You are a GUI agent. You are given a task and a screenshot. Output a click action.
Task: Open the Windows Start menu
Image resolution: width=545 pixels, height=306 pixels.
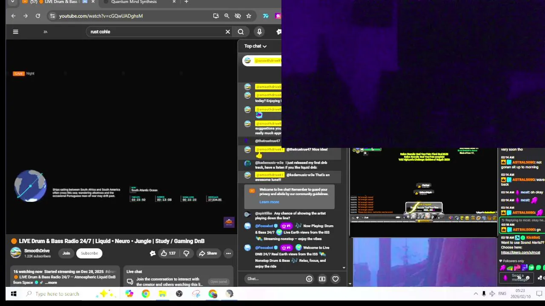tap(14, 294)
